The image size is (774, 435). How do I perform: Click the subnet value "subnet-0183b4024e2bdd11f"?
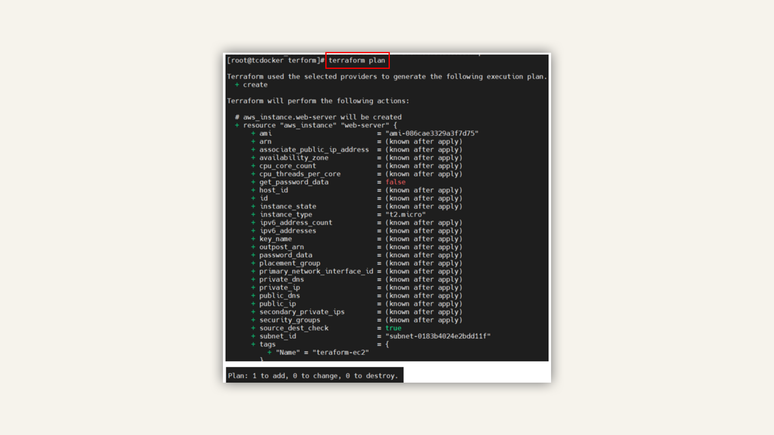[438, 336]
